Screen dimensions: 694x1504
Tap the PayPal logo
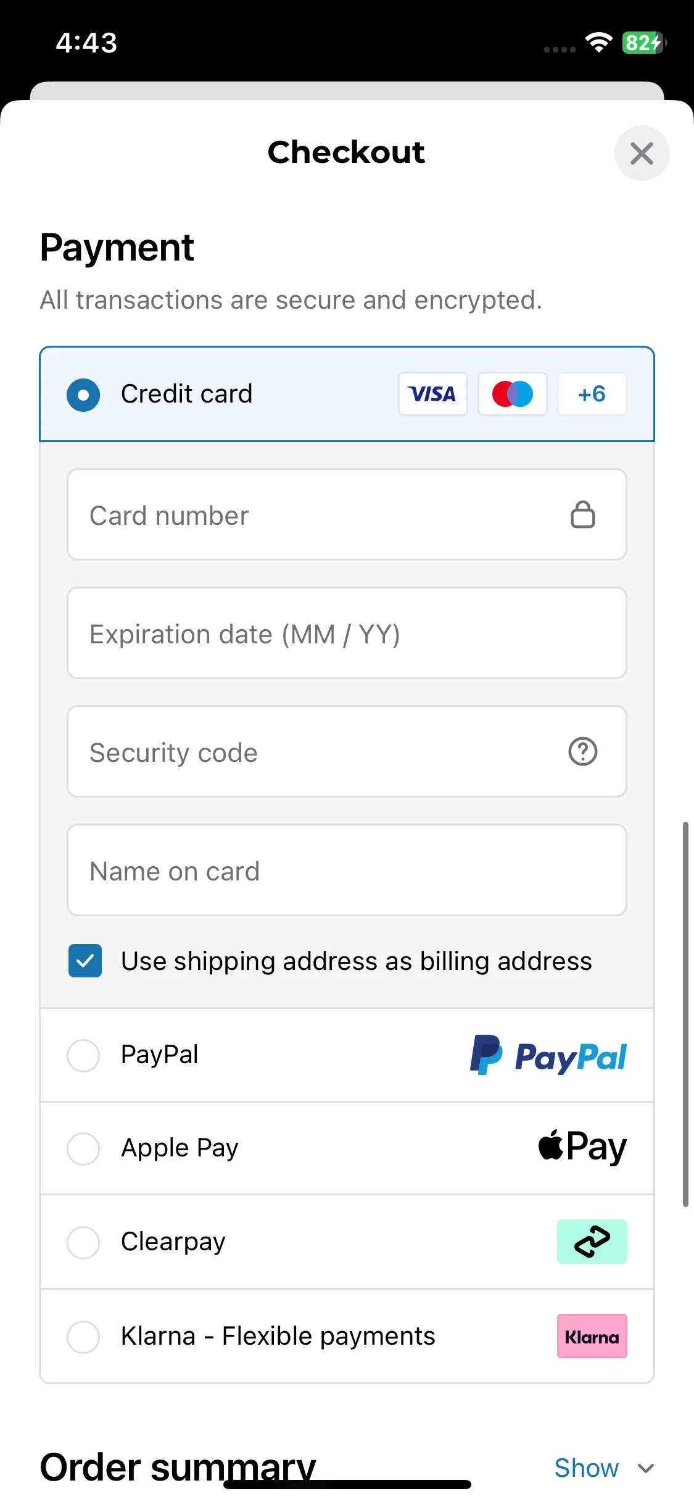tap(548, 1055)
